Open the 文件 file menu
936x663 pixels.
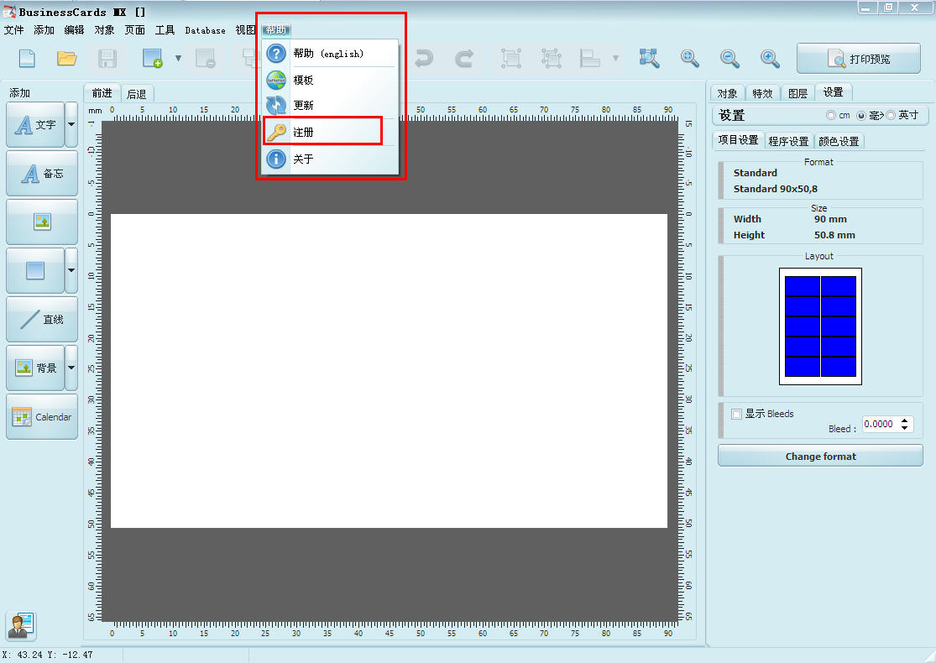(x=13, y=30)
